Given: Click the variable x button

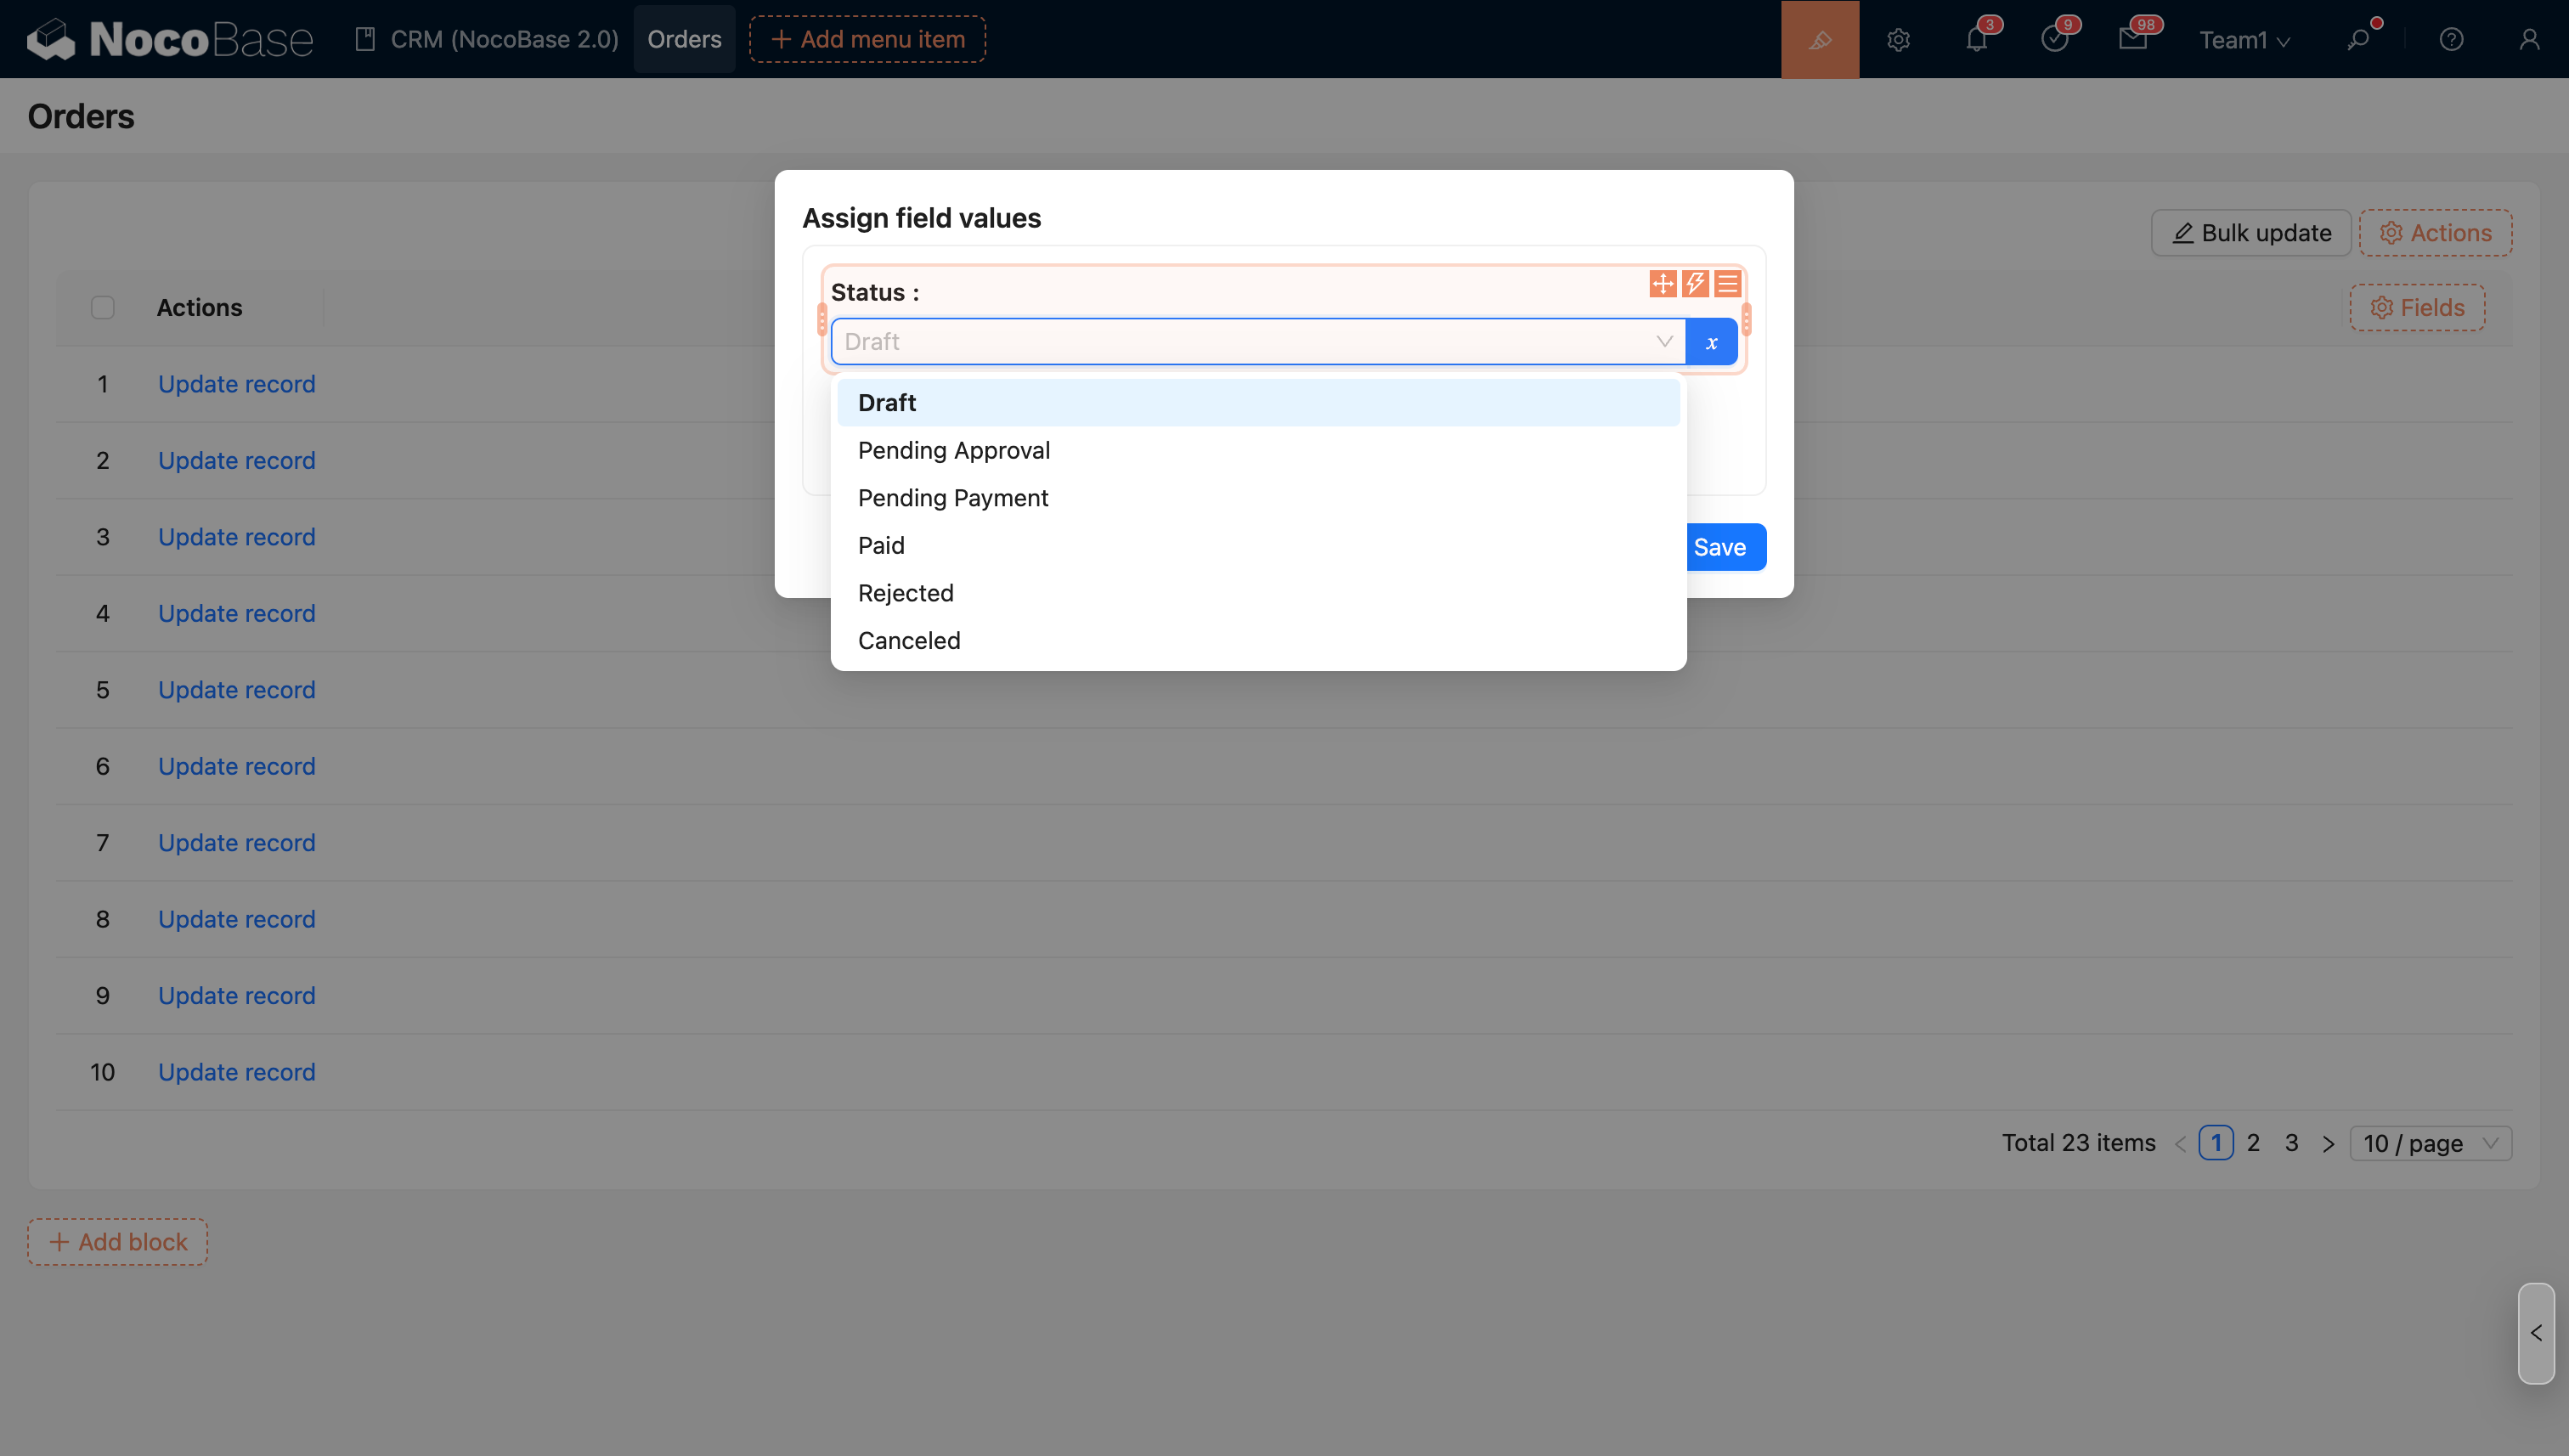Looking at the screenshot, I should (1711, 342).
